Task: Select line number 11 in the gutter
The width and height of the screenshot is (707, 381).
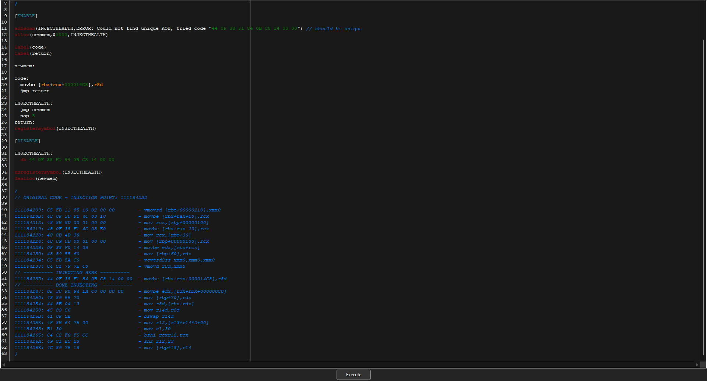Action: (4, 28)
